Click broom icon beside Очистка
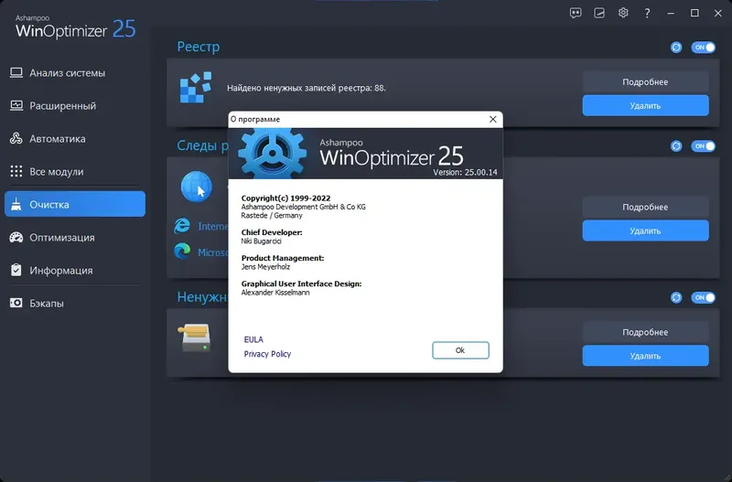The width and height of the screenshot is (732, 482). point(16,204)
